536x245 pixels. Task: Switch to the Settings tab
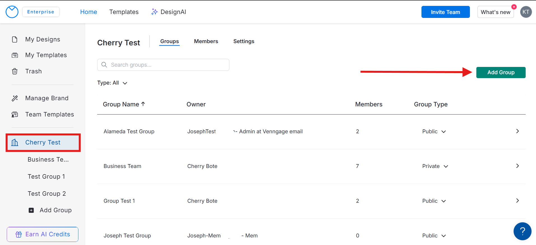coord(244,41)
